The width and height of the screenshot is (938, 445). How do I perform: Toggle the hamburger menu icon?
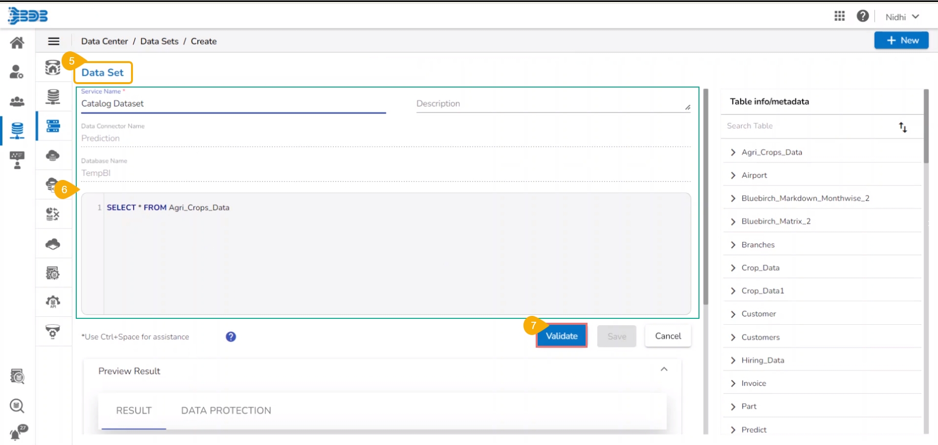[x=54, y=42]
